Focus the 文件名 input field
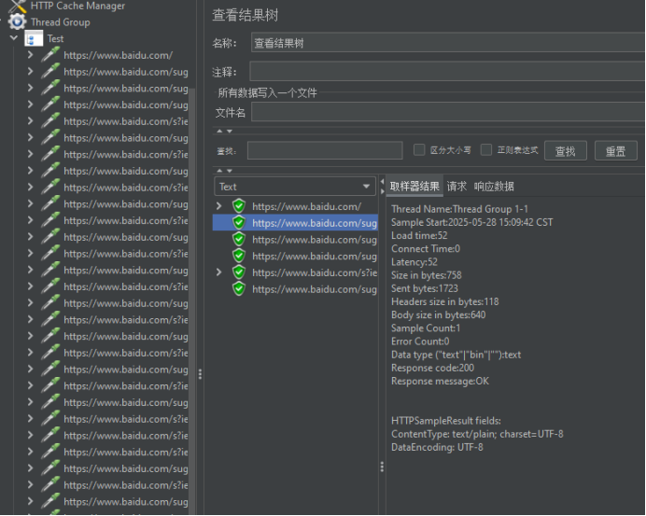The width and height of the screenshot is (646, 516). pyautogui.click(x=448, y=112)
